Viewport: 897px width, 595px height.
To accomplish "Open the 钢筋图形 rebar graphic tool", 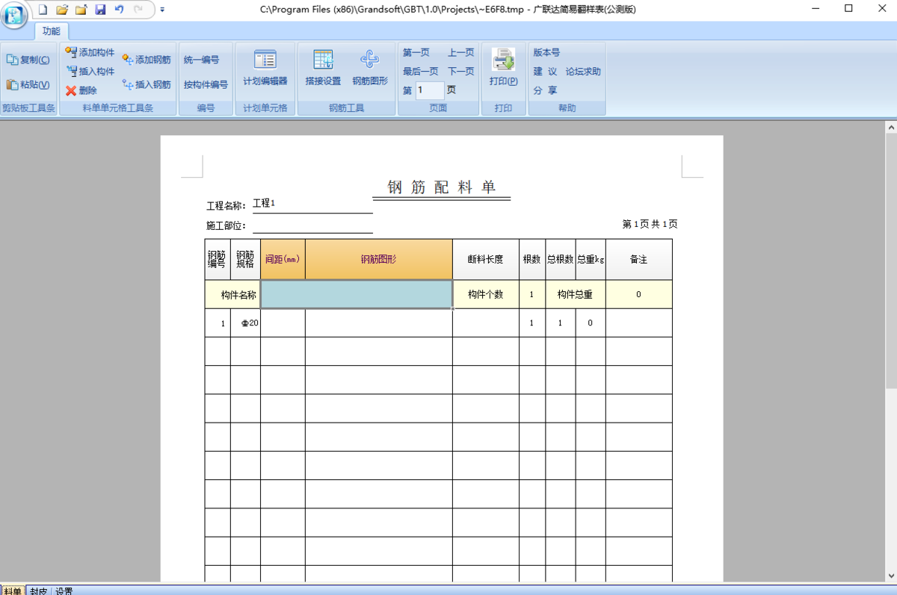I will pos(370,67).
